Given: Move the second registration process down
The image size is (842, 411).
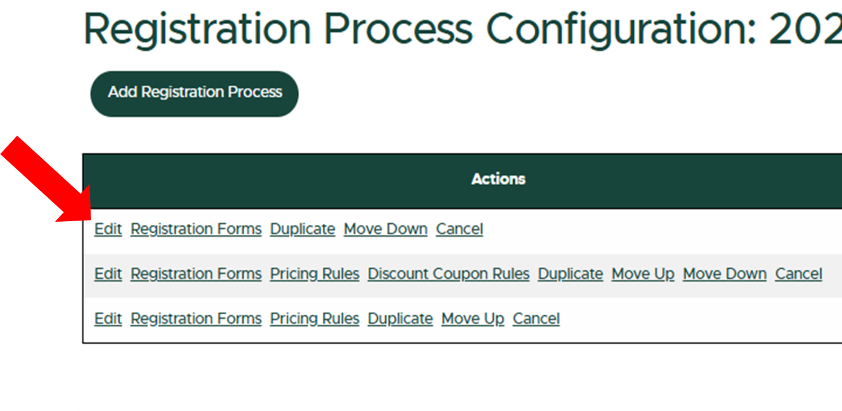Looking at the screenshot, I should pyautogui.click(x=724, y=273).
